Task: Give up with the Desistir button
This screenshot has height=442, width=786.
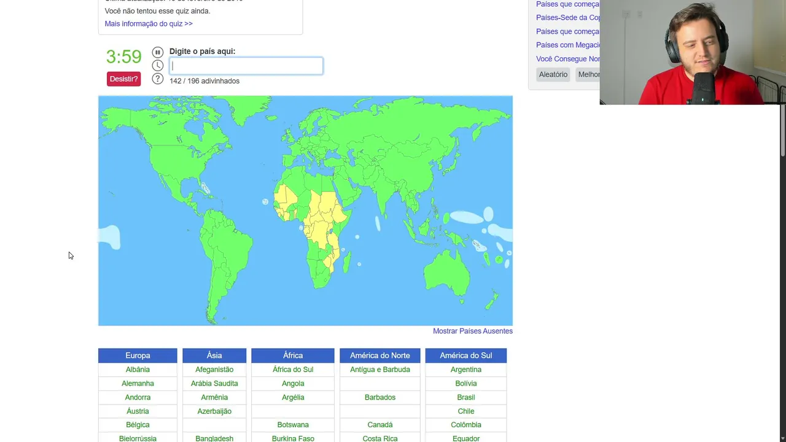Action: coord(124,79)
